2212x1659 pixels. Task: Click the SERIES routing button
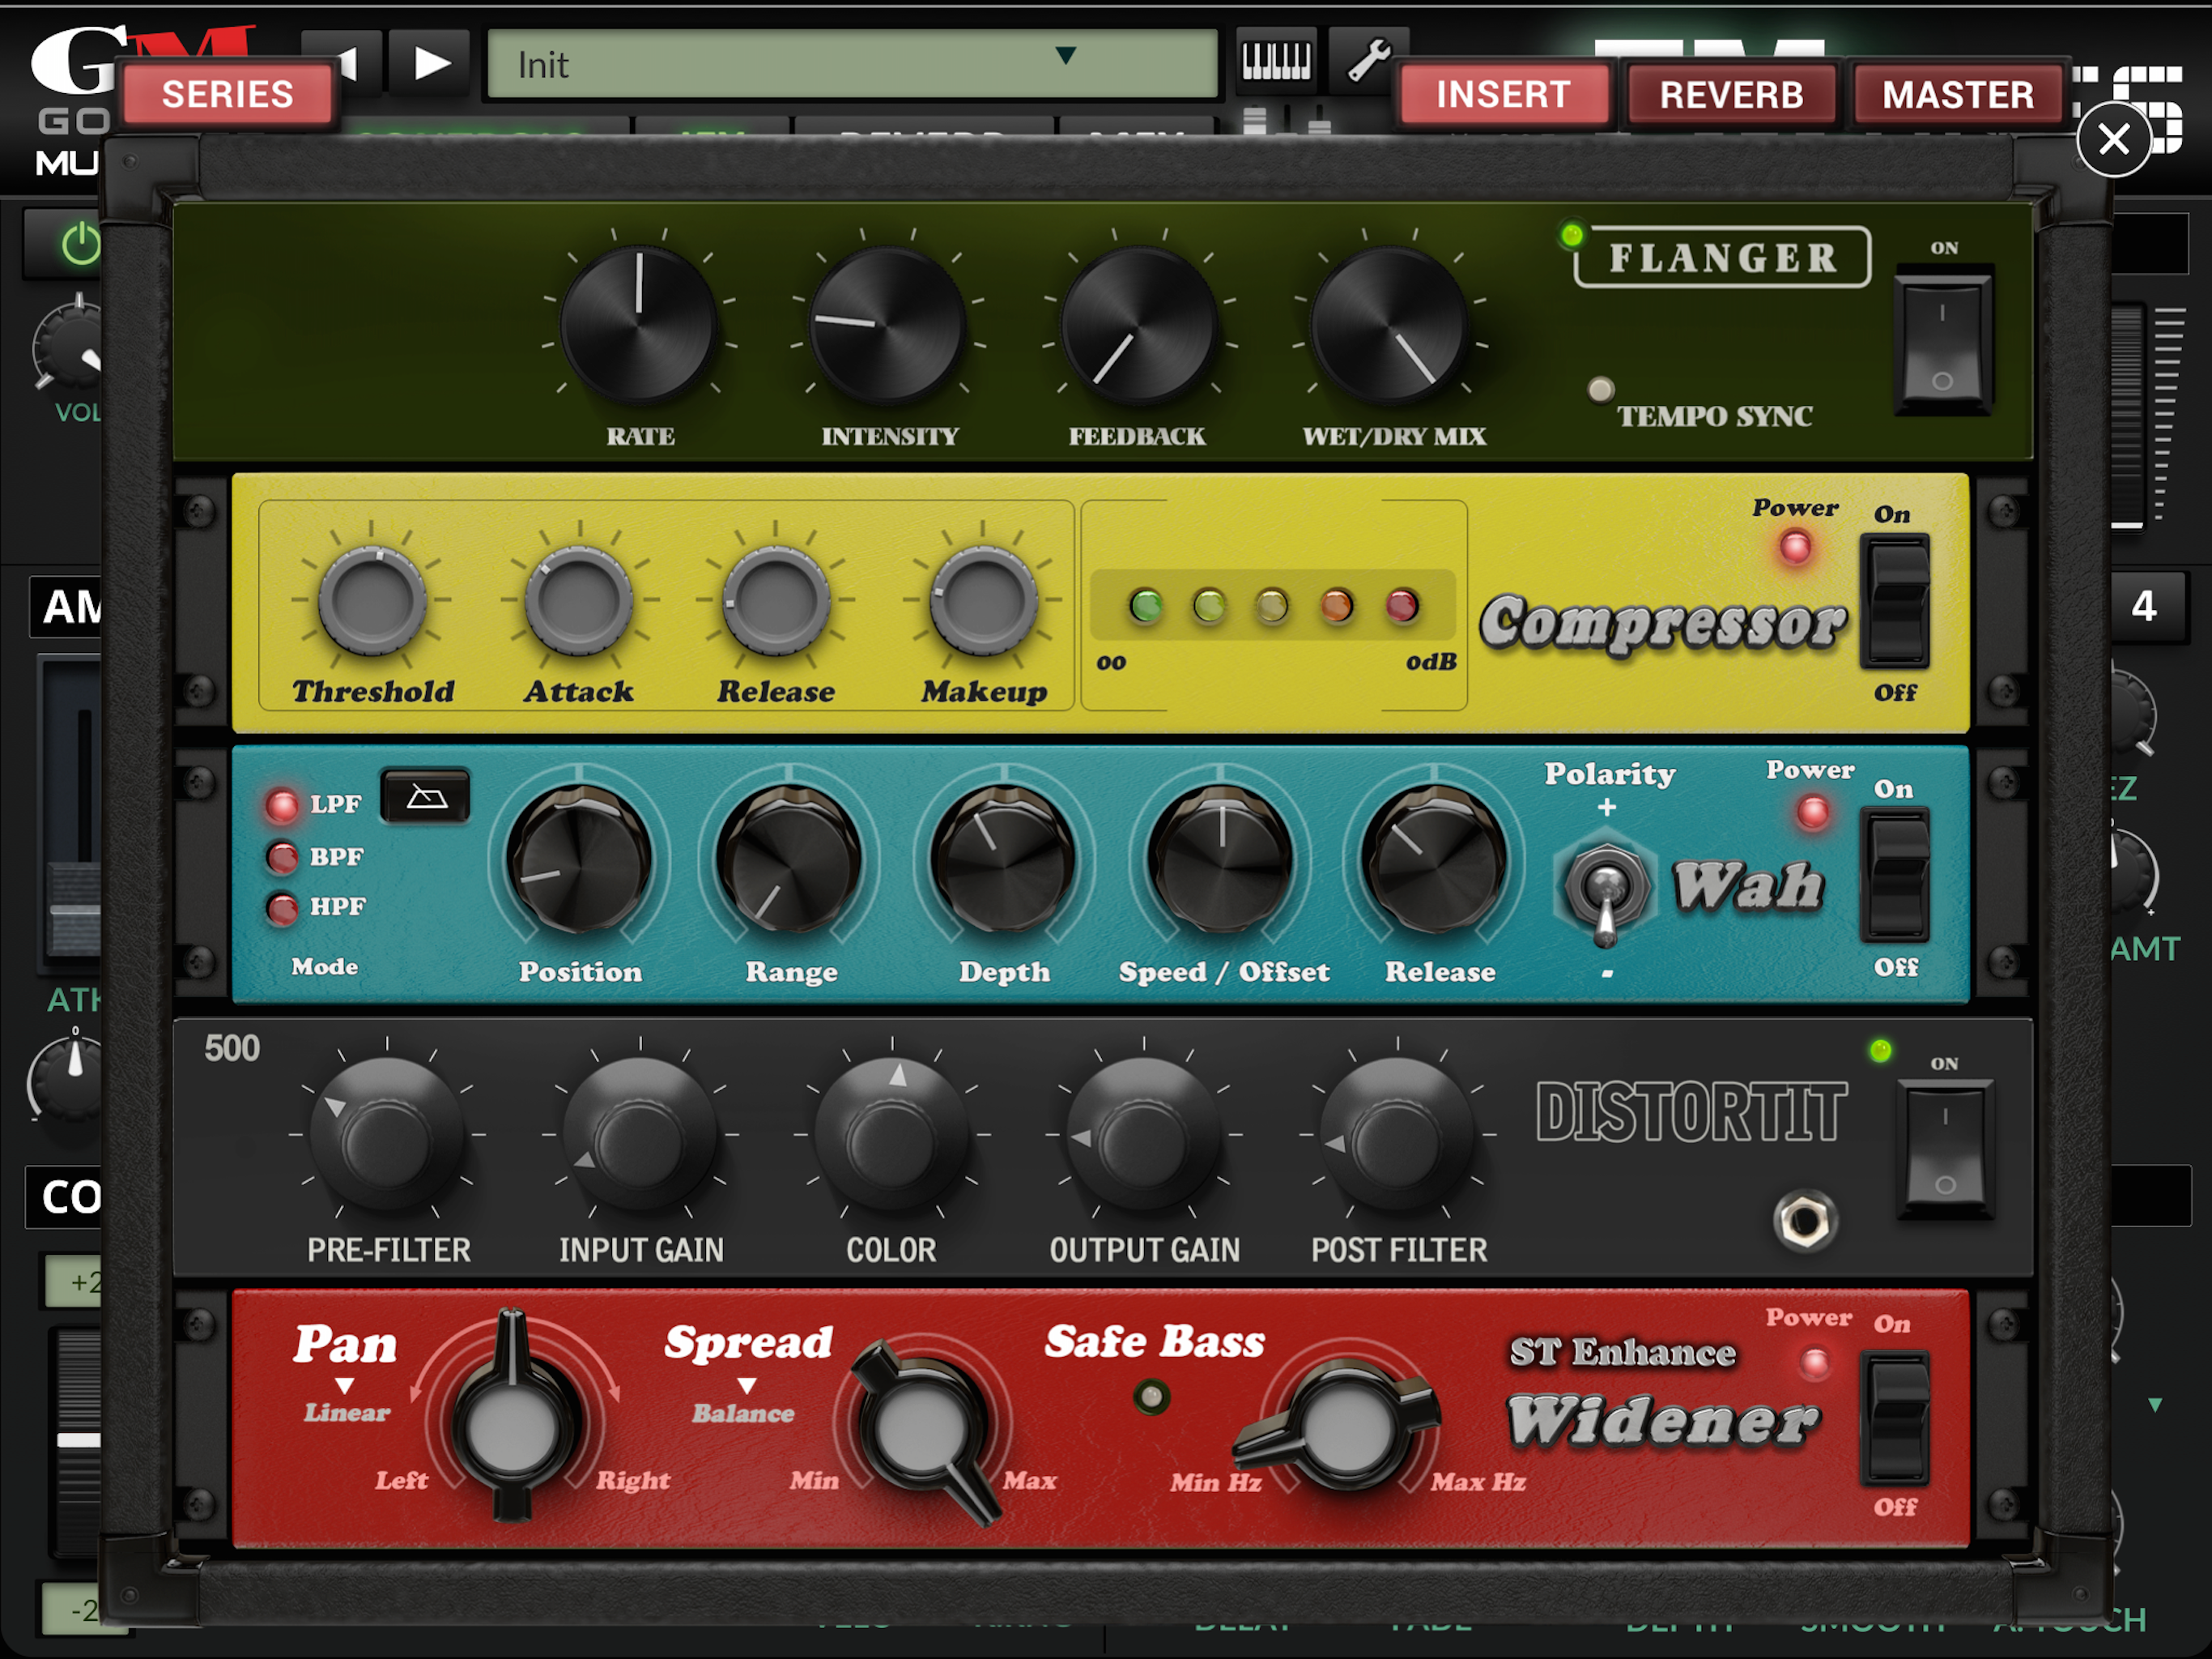click(228, 94)
